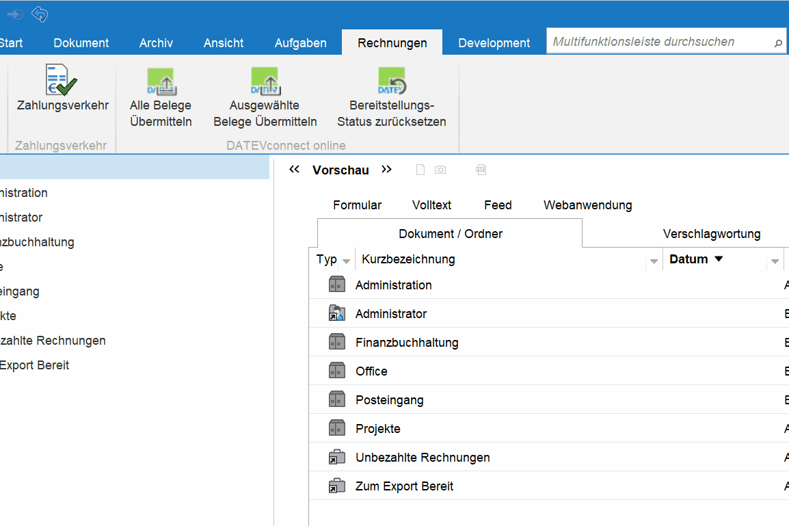Select Administrator in left tree
Image resolution: width=789 pixels, height=526 pixels.
point(21,218)
